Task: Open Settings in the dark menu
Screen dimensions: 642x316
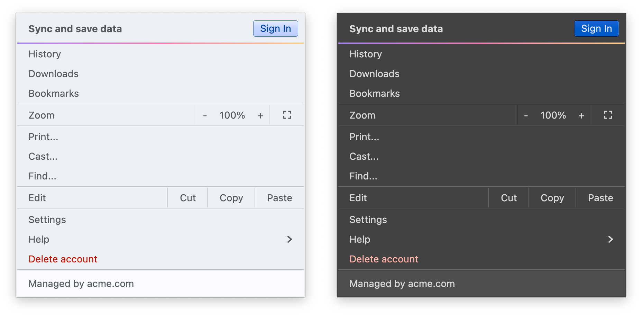Action: (368, 220)
